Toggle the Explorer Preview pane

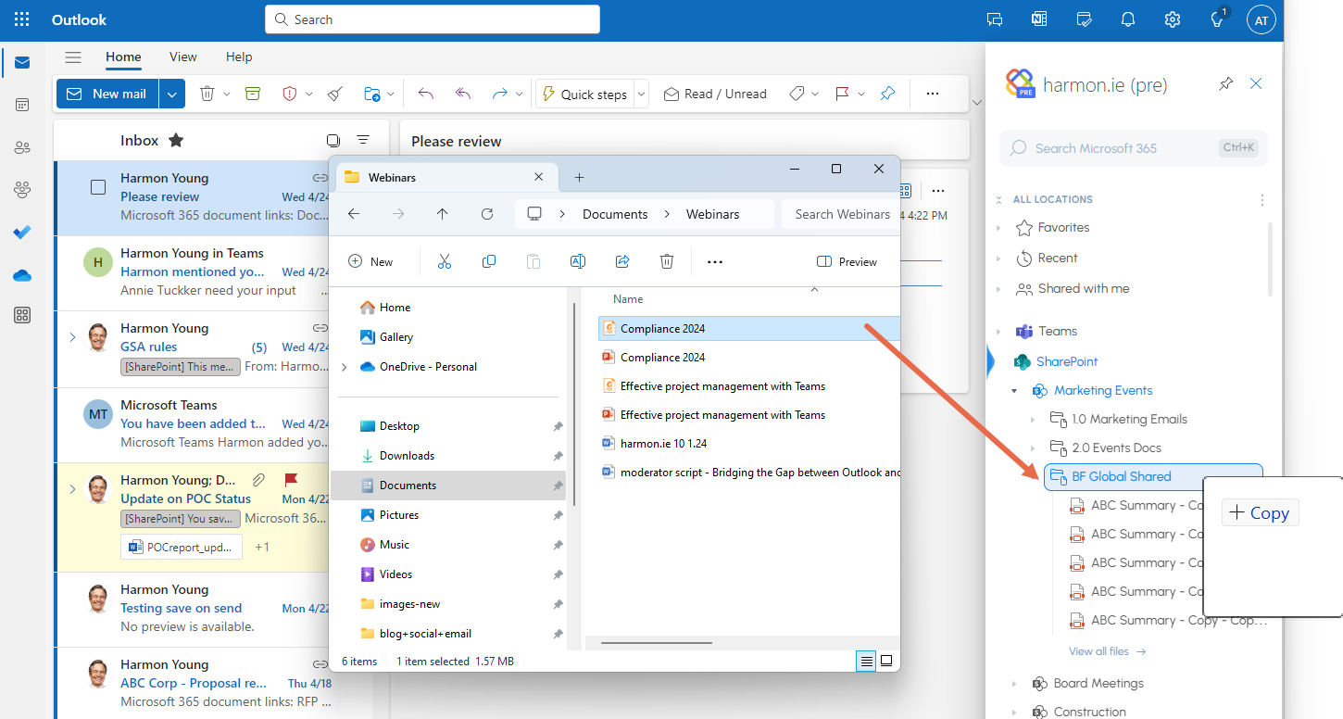[847, 262]
